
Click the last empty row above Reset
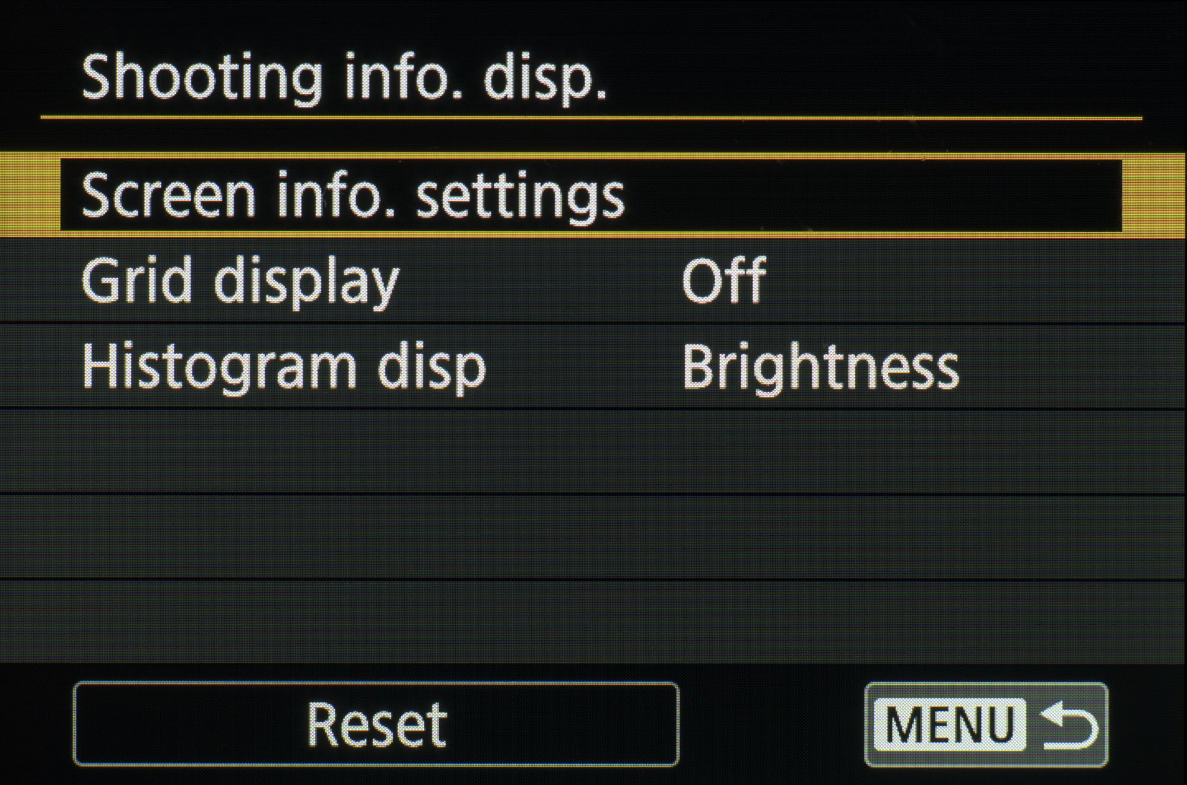pos(593,621)
